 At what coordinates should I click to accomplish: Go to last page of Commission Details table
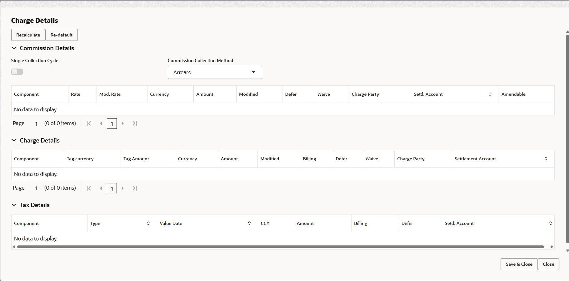click(135, 123)
